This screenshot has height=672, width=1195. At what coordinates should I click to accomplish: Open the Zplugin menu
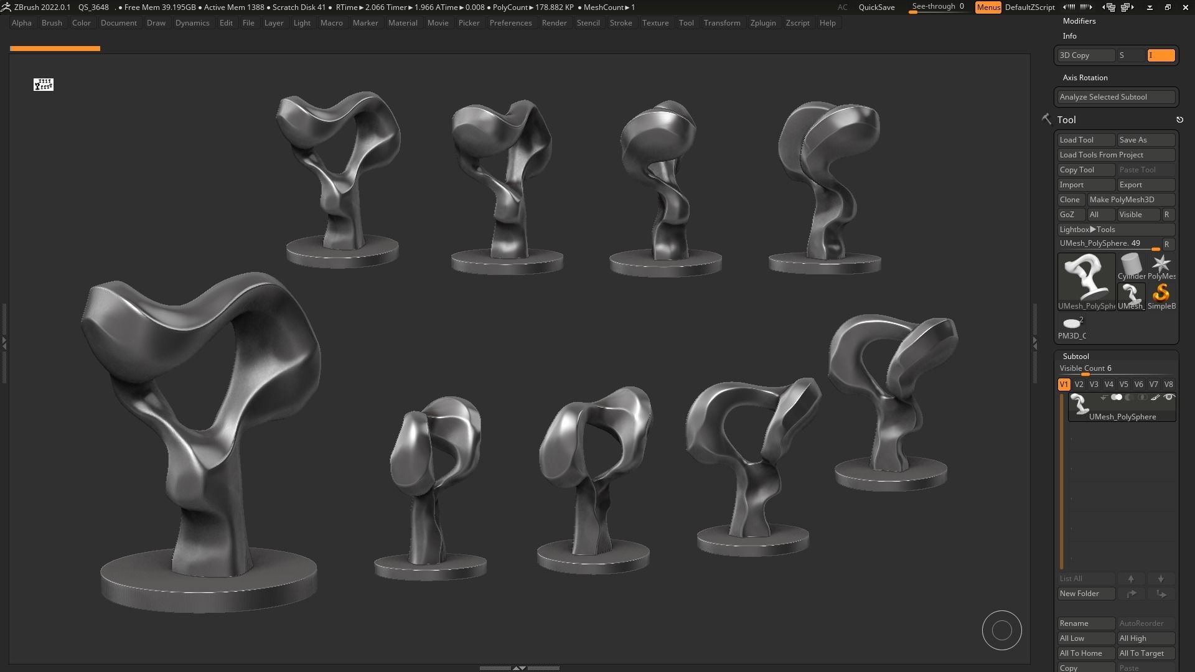click(x=763, y=23)
